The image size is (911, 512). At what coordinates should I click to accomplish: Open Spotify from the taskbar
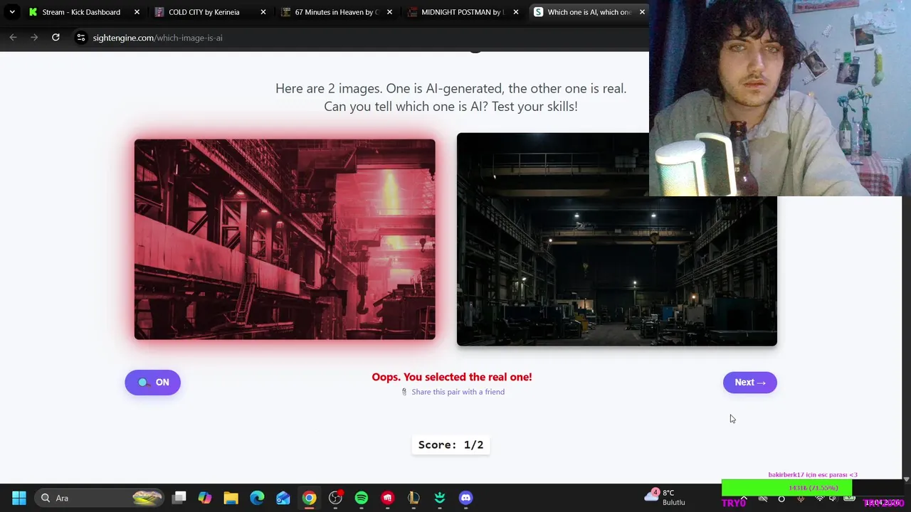point(362,498)
